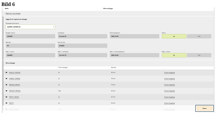Click truck icon beside TEST22T, TEST22L
The image size is (216, 117).
6,91
